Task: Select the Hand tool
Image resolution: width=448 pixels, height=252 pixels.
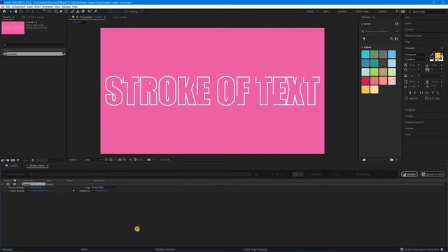Action: click(x=15, y=11)
